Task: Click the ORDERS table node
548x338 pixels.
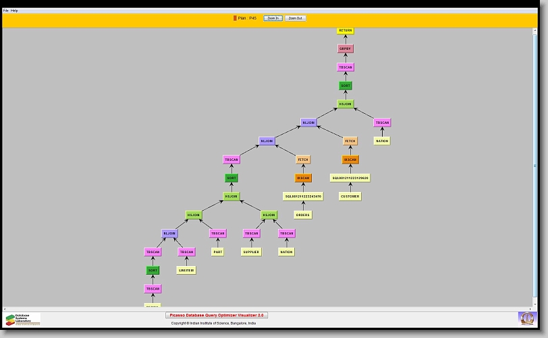Action: click(302, 215)
